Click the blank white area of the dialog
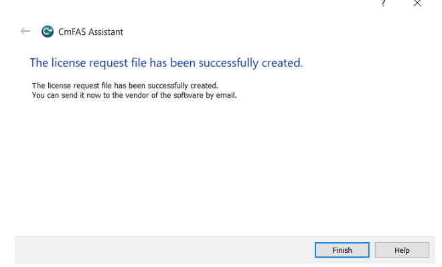The width and height of the screenshot is (442, 267). 220,166
